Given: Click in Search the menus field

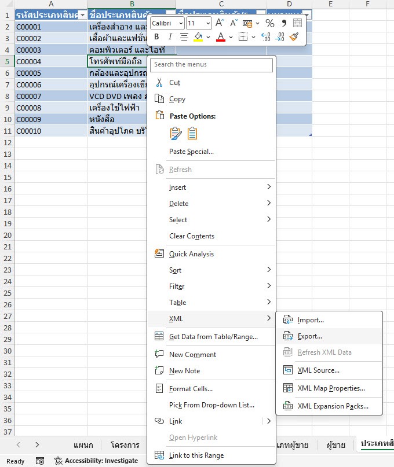Looking at the screenshot, I should [x=211, y=65].
